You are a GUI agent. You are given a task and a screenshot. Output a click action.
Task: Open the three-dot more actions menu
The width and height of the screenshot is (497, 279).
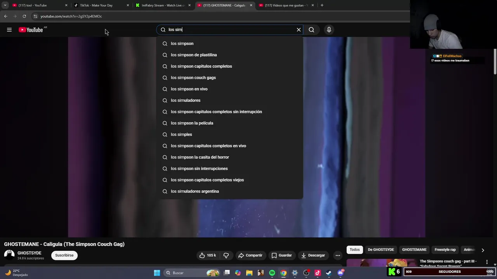(x=338, y=255)
